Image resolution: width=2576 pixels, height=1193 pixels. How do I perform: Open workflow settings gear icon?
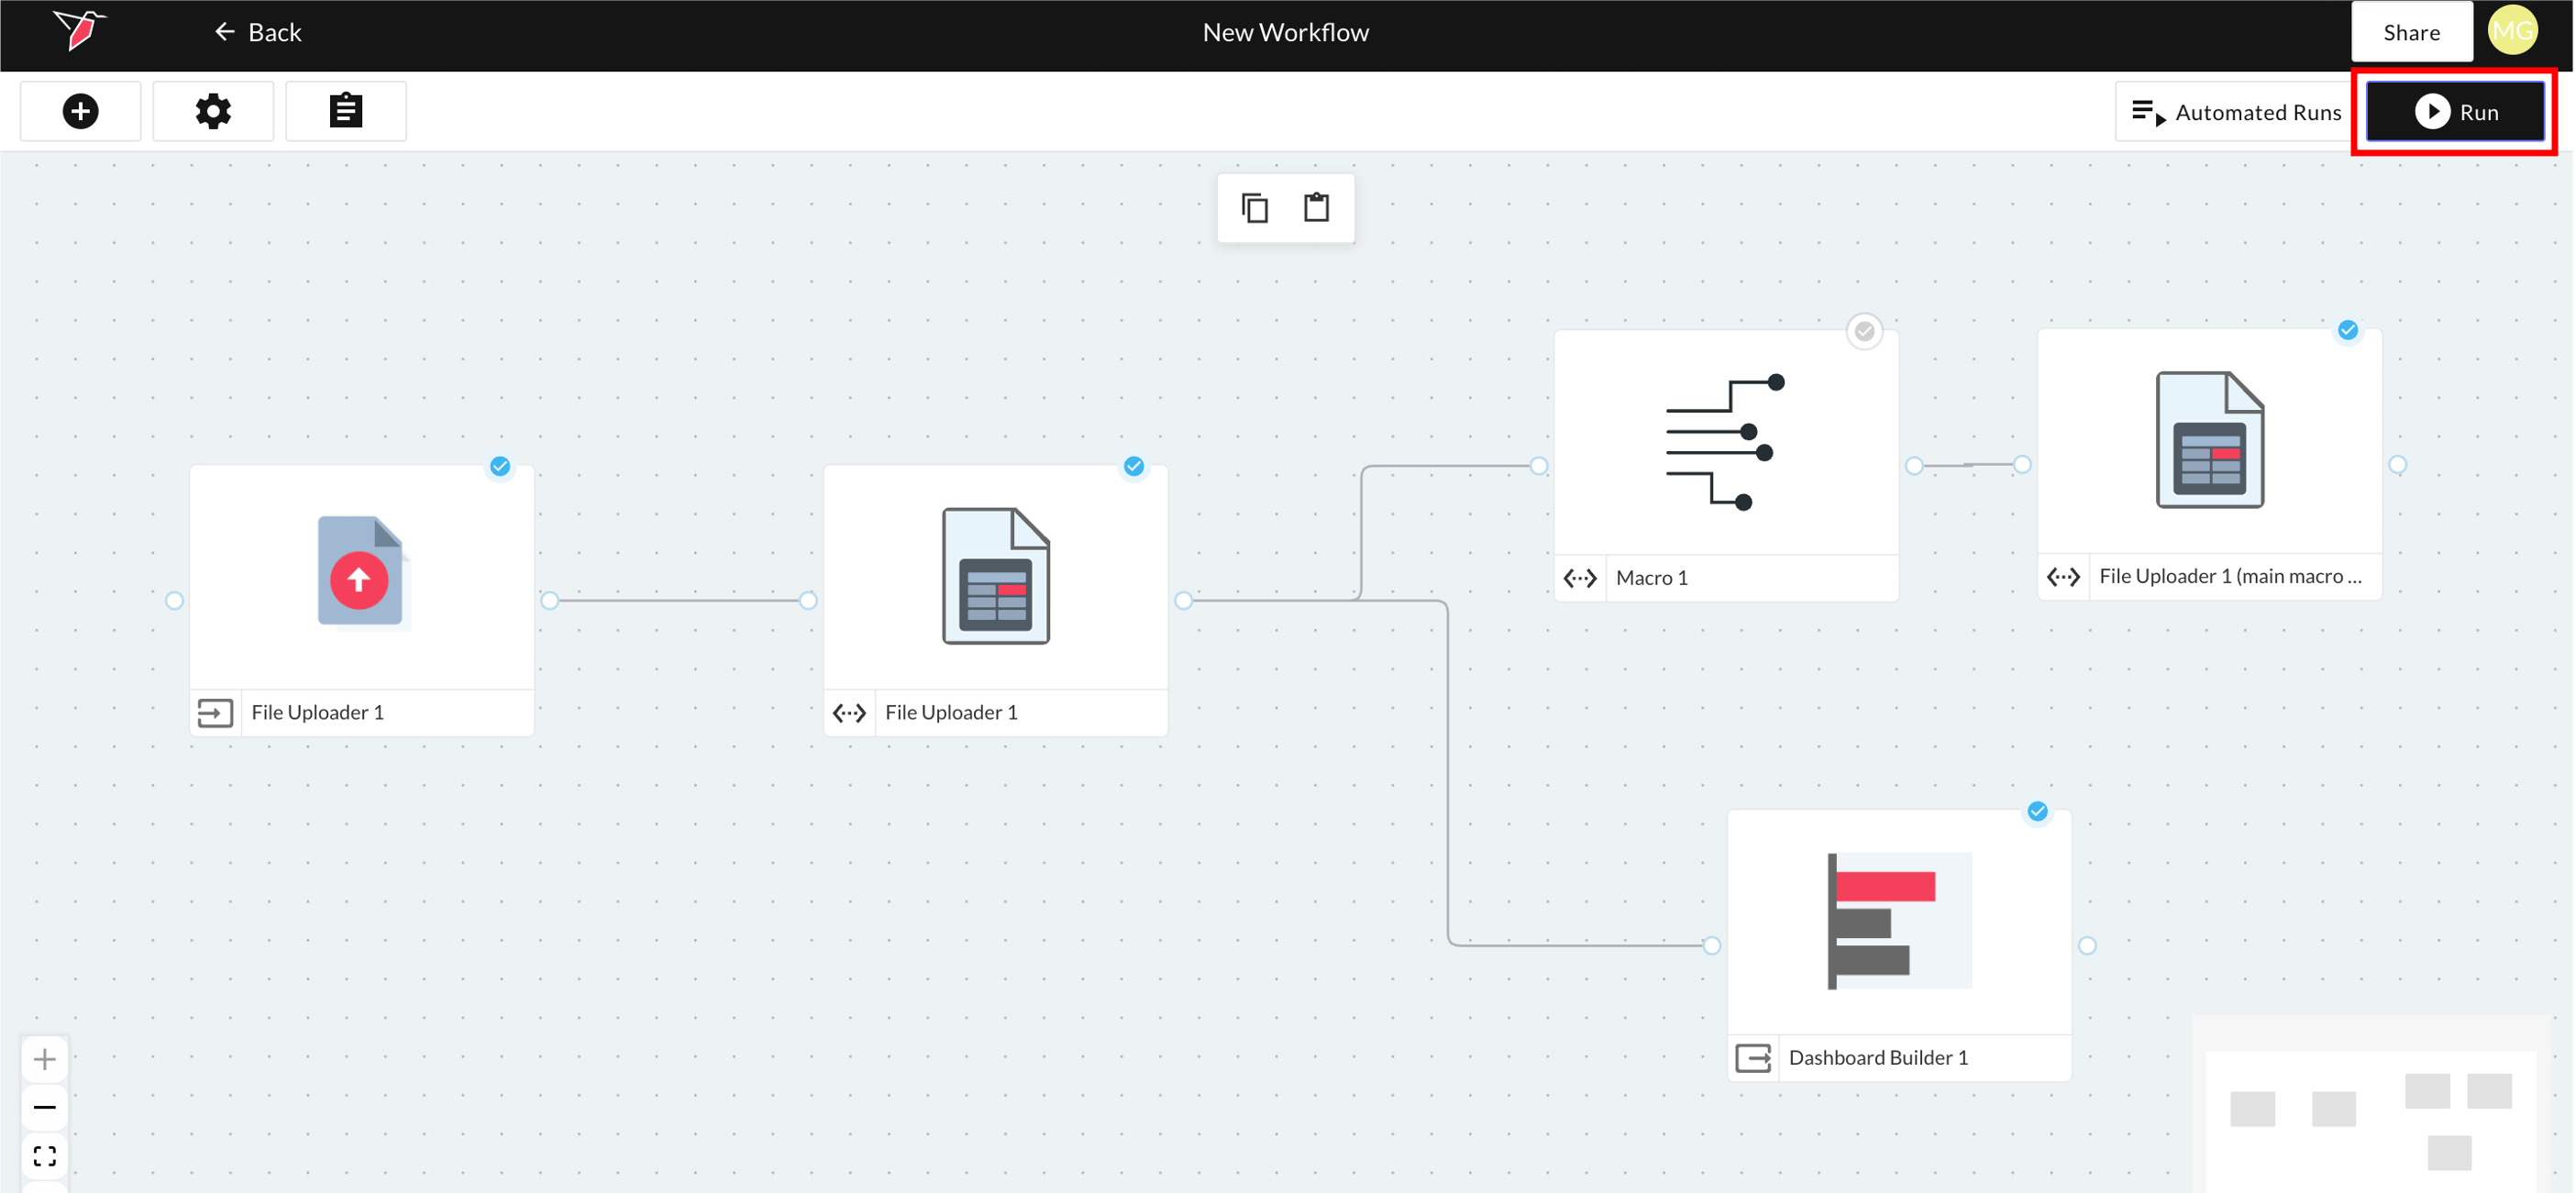click(213, 111)
